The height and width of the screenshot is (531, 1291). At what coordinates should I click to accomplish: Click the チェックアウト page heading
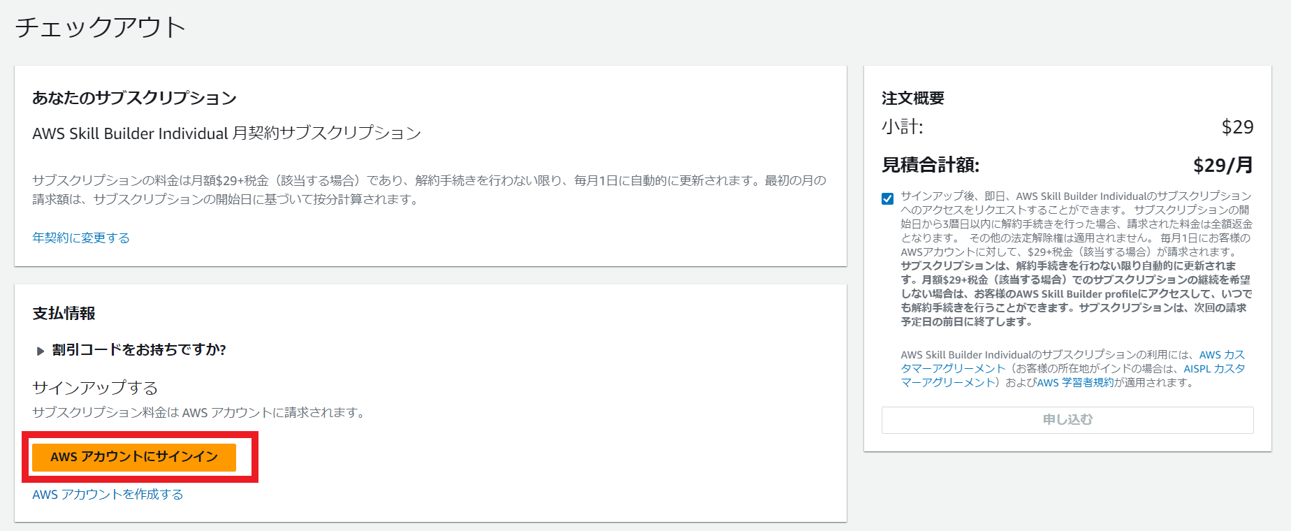pos(101,27)
